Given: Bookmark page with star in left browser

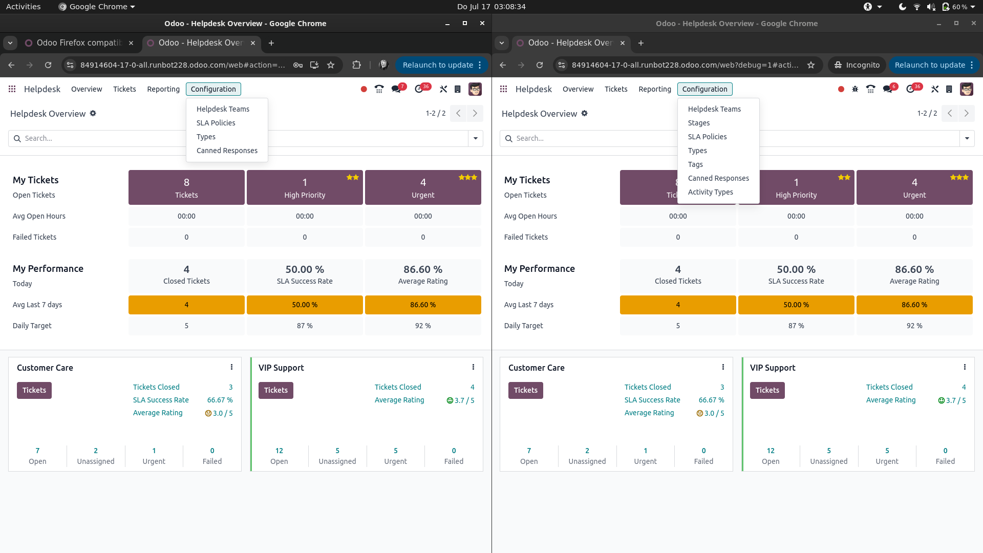Looking at the screenshot, I should tap(331, 65).
